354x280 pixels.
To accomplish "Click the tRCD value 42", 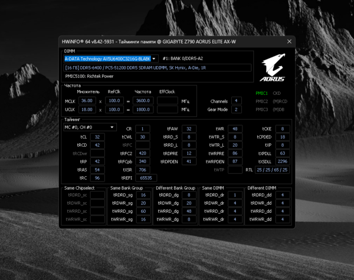I will 97,145.
